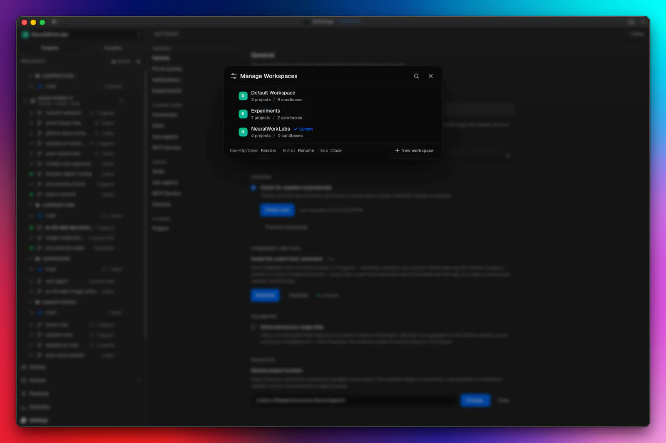Select the Default Workspace row
Image resolution: width=666 pixels, height=443 pixels.
[333, 96]
